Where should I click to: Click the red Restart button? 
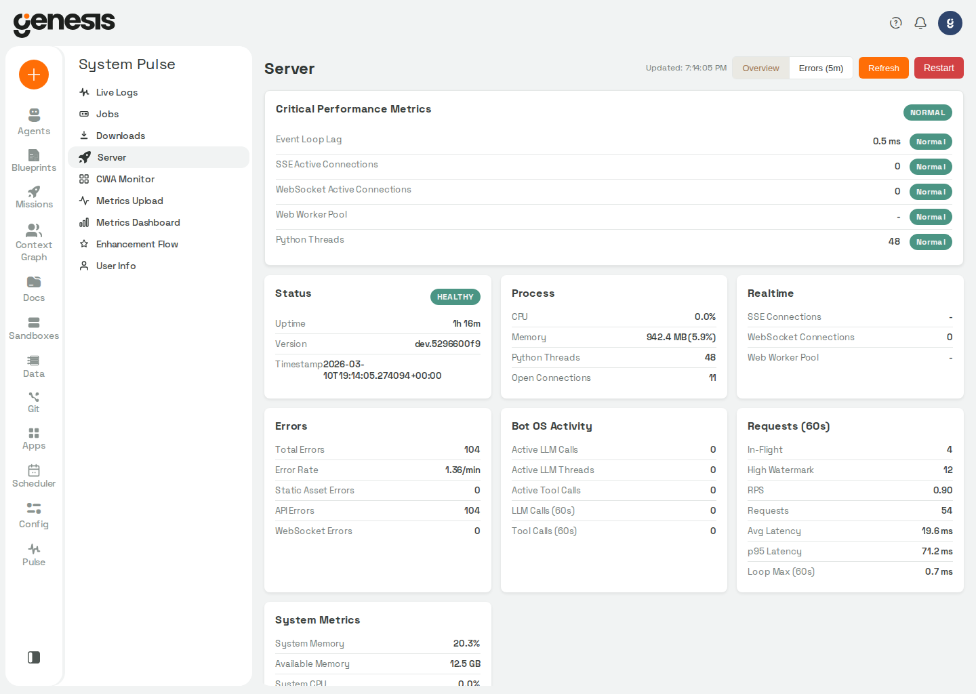coord(939,68)
